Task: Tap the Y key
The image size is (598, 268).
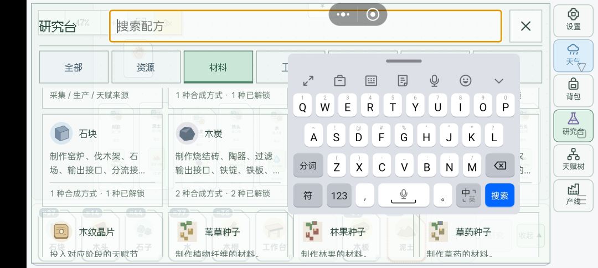Action: tap(415, 105)
